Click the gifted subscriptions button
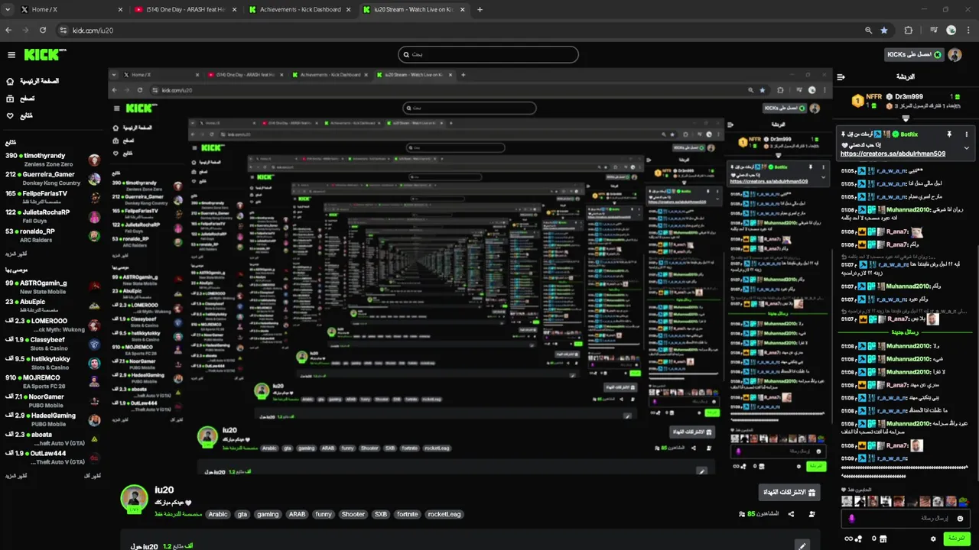Screen dimensions: 979x550 click(x=789, y=493)
